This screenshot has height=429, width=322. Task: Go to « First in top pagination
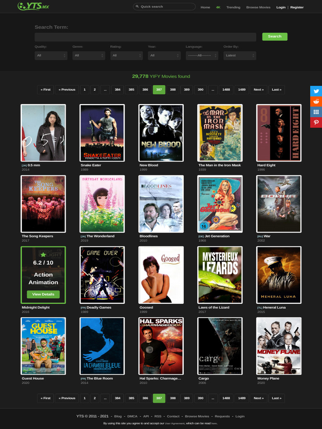click(45, 90)
